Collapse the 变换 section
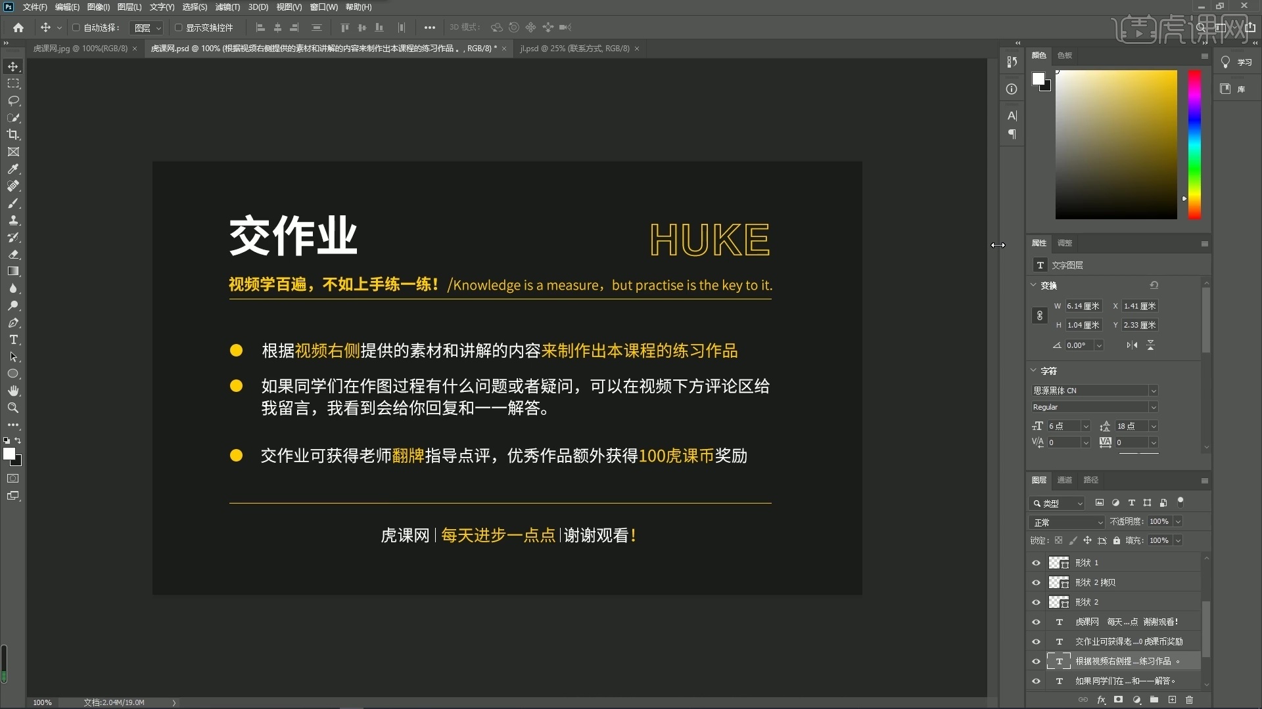 pos(1033,285)
